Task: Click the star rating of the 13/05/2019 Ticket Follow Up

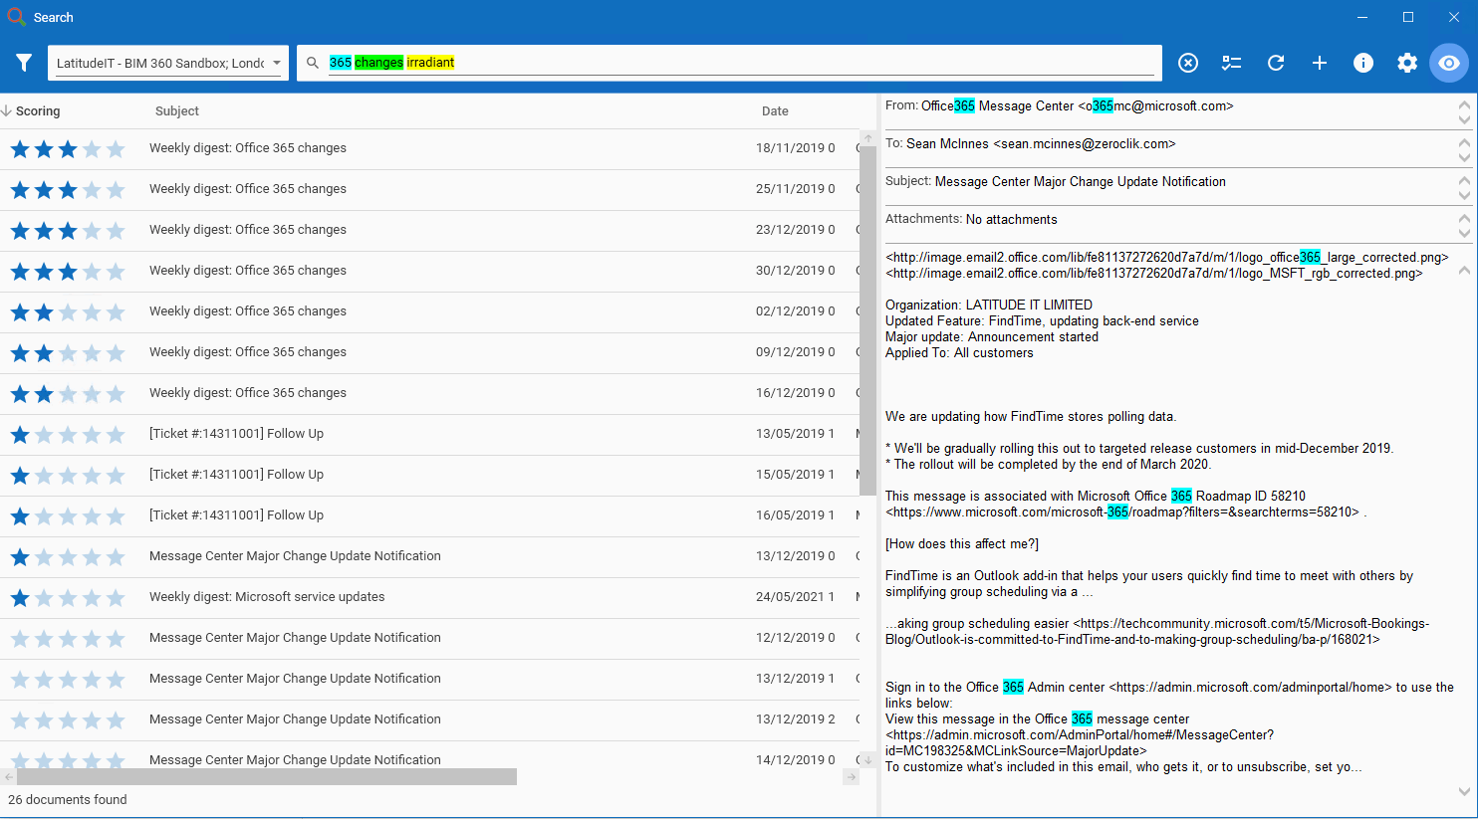Action: tap(68, 435)
